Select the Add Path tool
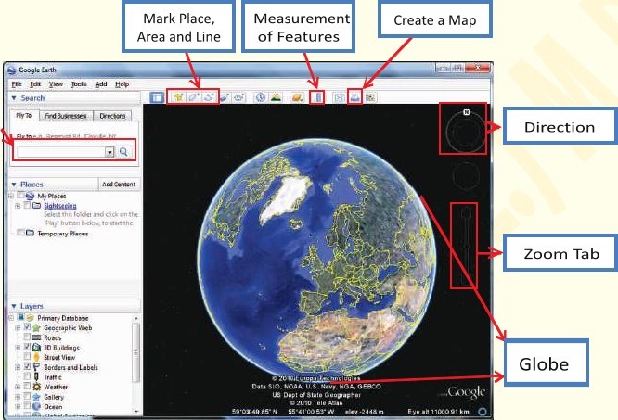 coord(210,96)
